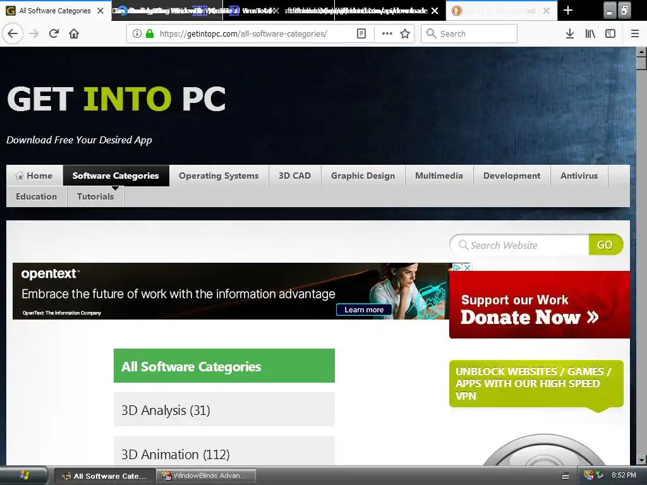Image resolution: width=647 pixels, height=485 pixels.
Task: Close the opentext ad with X icon
Action: pos(467,268)
